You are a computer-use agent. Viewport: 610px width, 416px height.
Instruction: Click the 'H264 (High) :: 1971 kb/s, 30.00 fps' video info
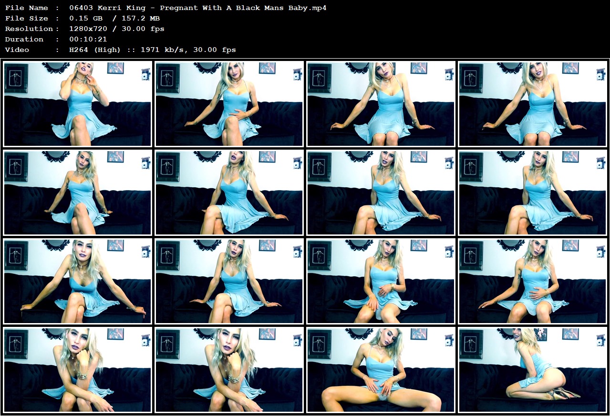click(153, 50)
